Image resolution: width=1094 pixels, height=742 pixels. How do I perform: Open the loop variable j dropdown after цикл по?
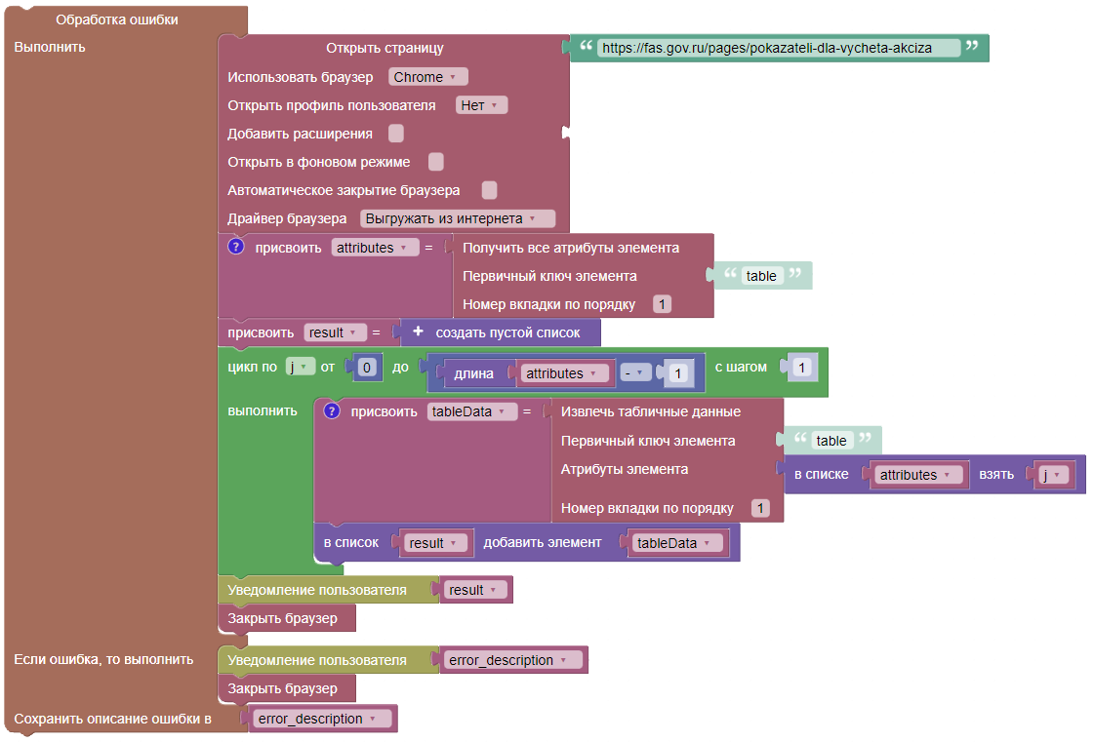pos(301,367)
